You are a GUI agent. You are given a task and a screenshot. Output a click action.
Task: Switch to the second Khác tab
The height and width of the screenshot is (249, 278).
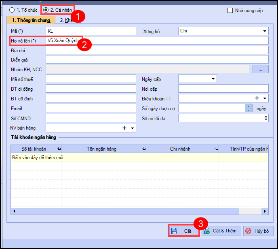[65, 20]
